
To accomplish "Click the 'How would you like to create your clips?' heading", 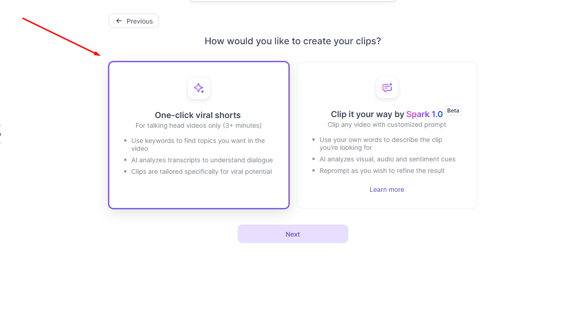I will (x=293, y=41).
